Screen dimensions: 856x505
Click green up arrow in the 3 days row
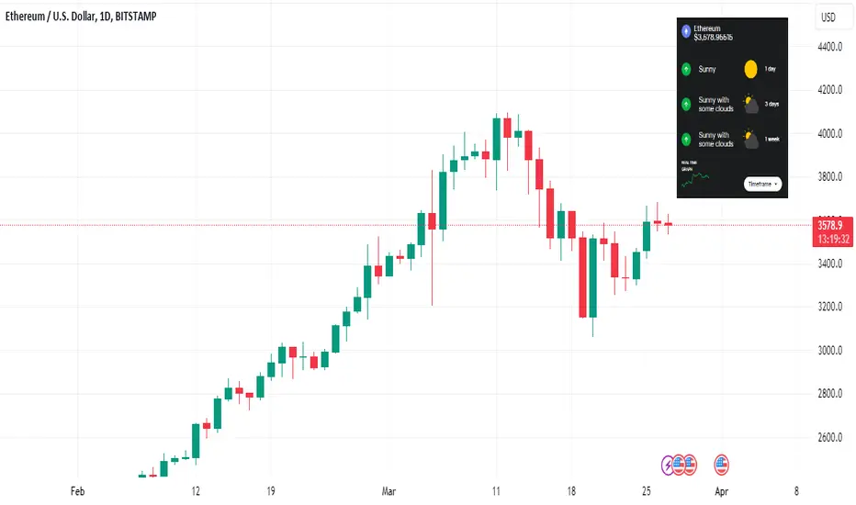click(686, 105)
